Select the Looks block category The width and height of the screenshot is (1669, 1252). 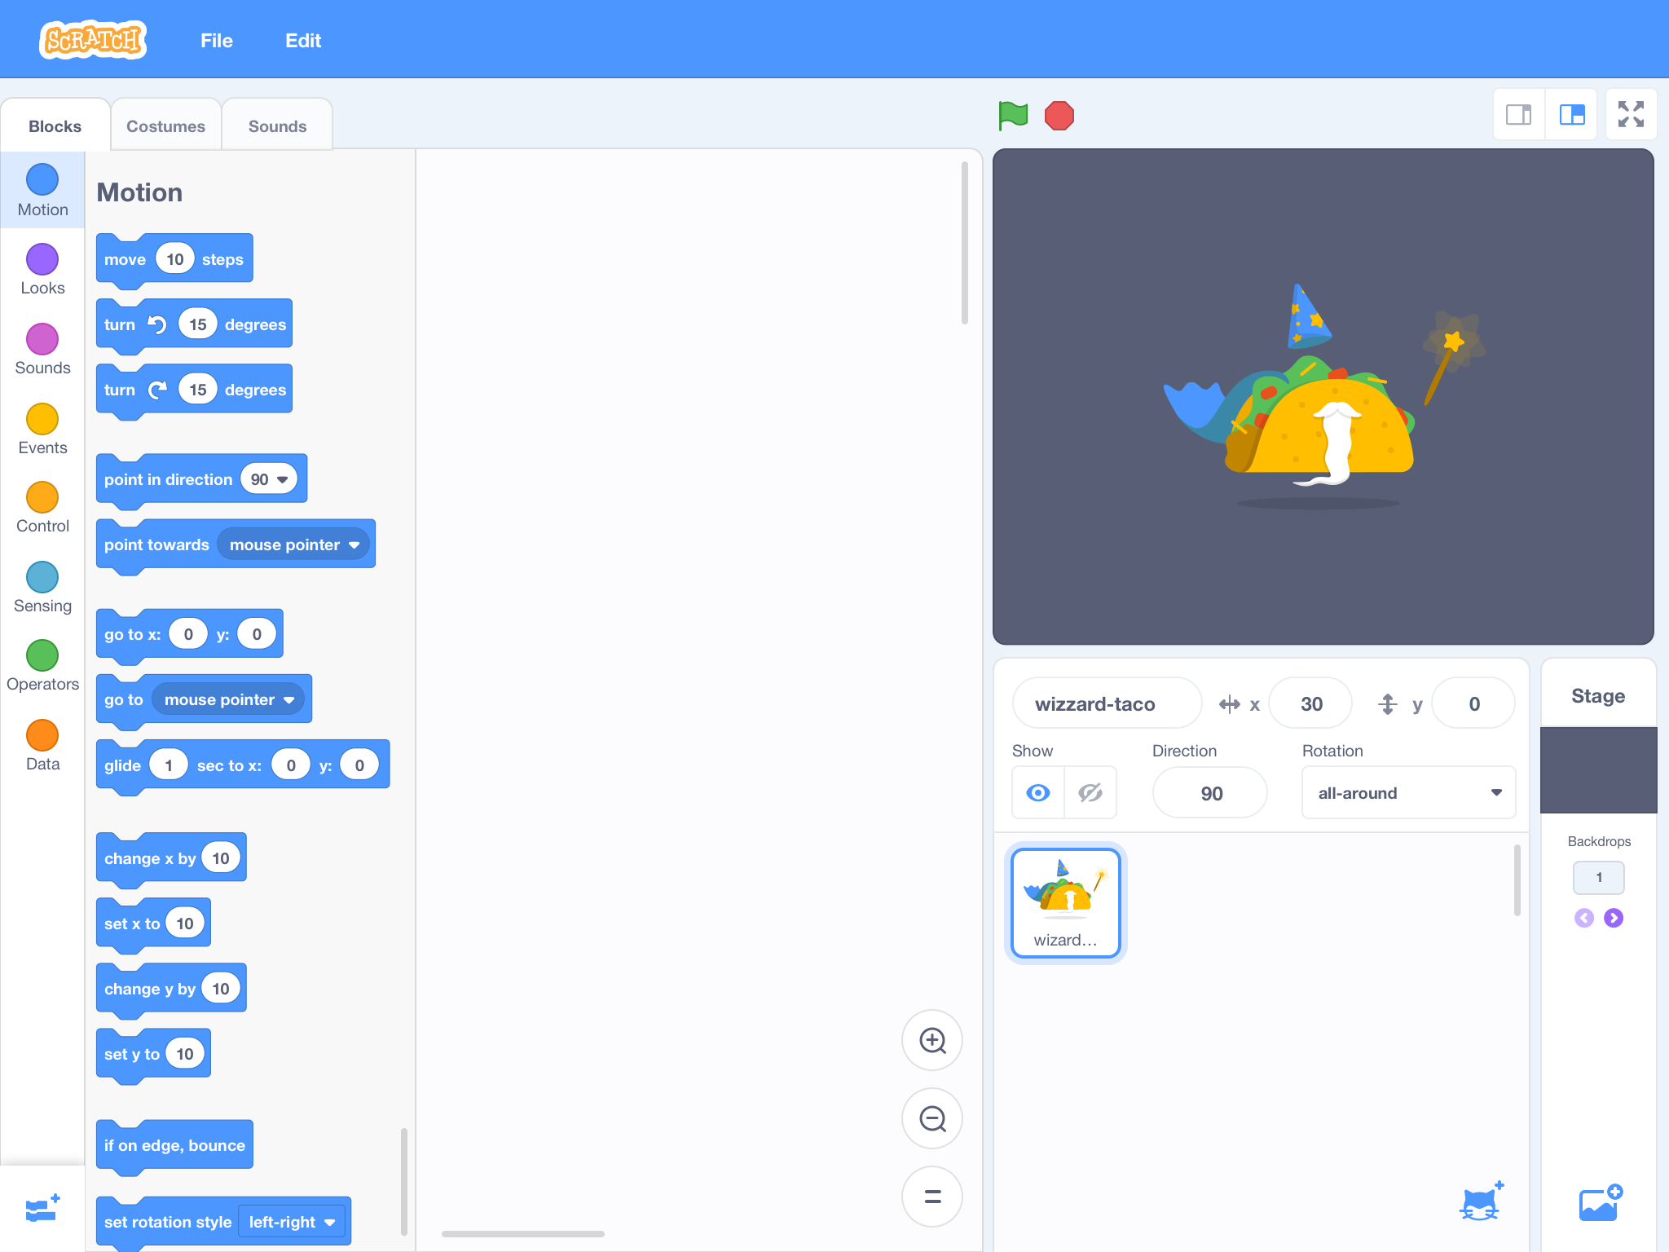tap(42, 269)
